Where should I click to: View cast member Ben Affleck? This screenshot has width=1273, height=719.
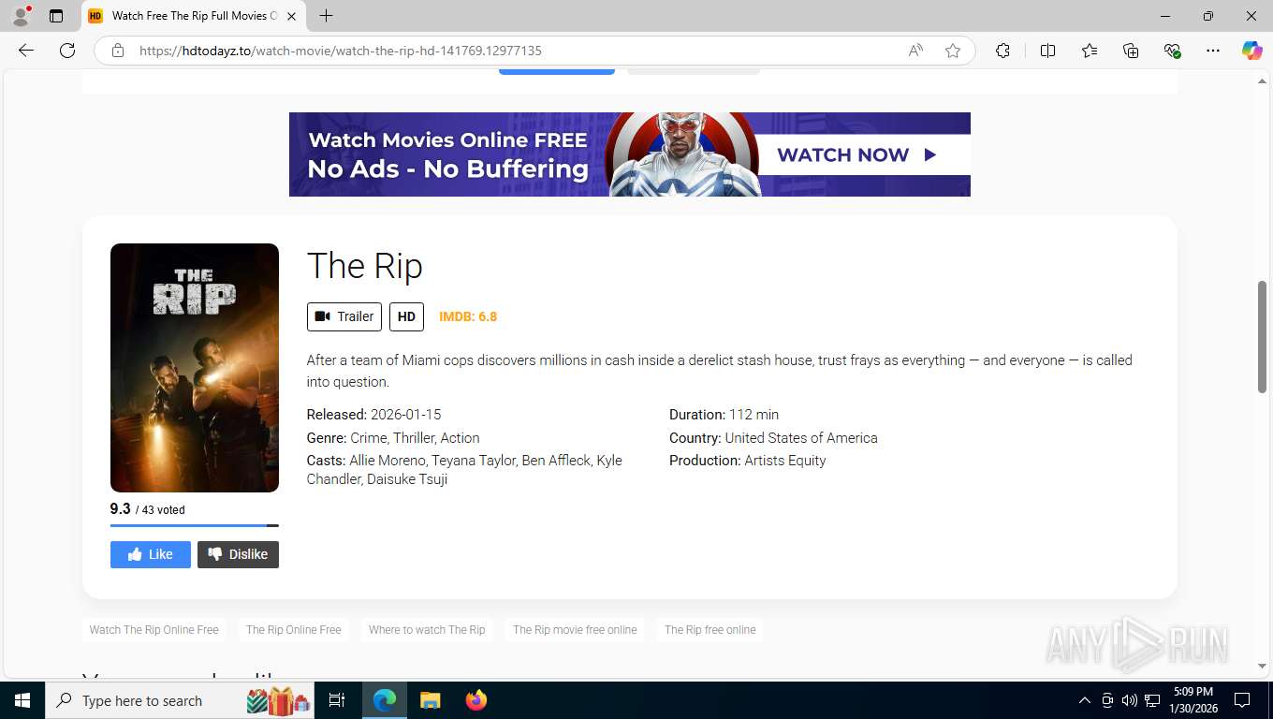click(x=556, y=461)
